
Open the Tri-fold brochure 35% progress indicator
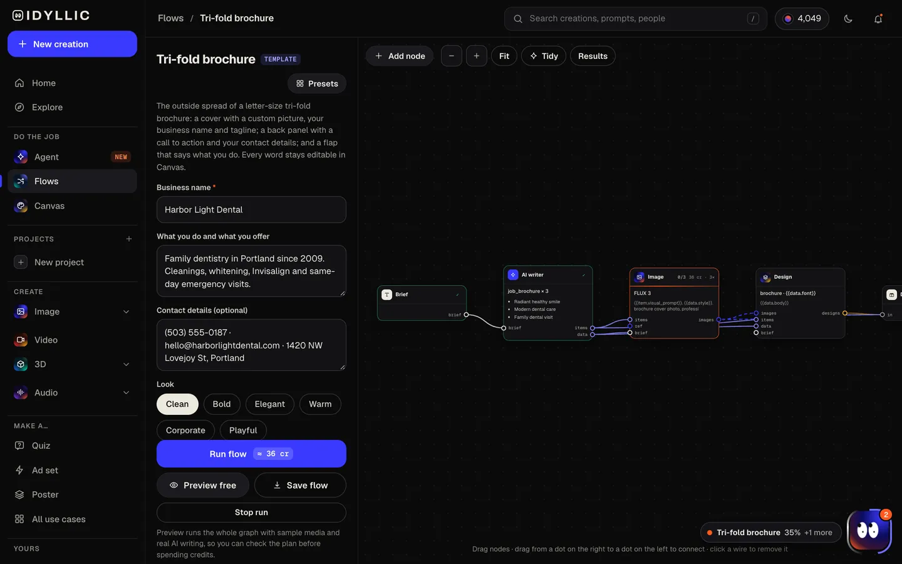(x=770, y=533)
